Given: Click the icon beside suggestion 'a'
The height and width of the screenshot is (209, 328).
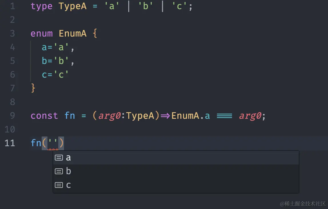Looking at the screenshot, I should pos(59,158).
